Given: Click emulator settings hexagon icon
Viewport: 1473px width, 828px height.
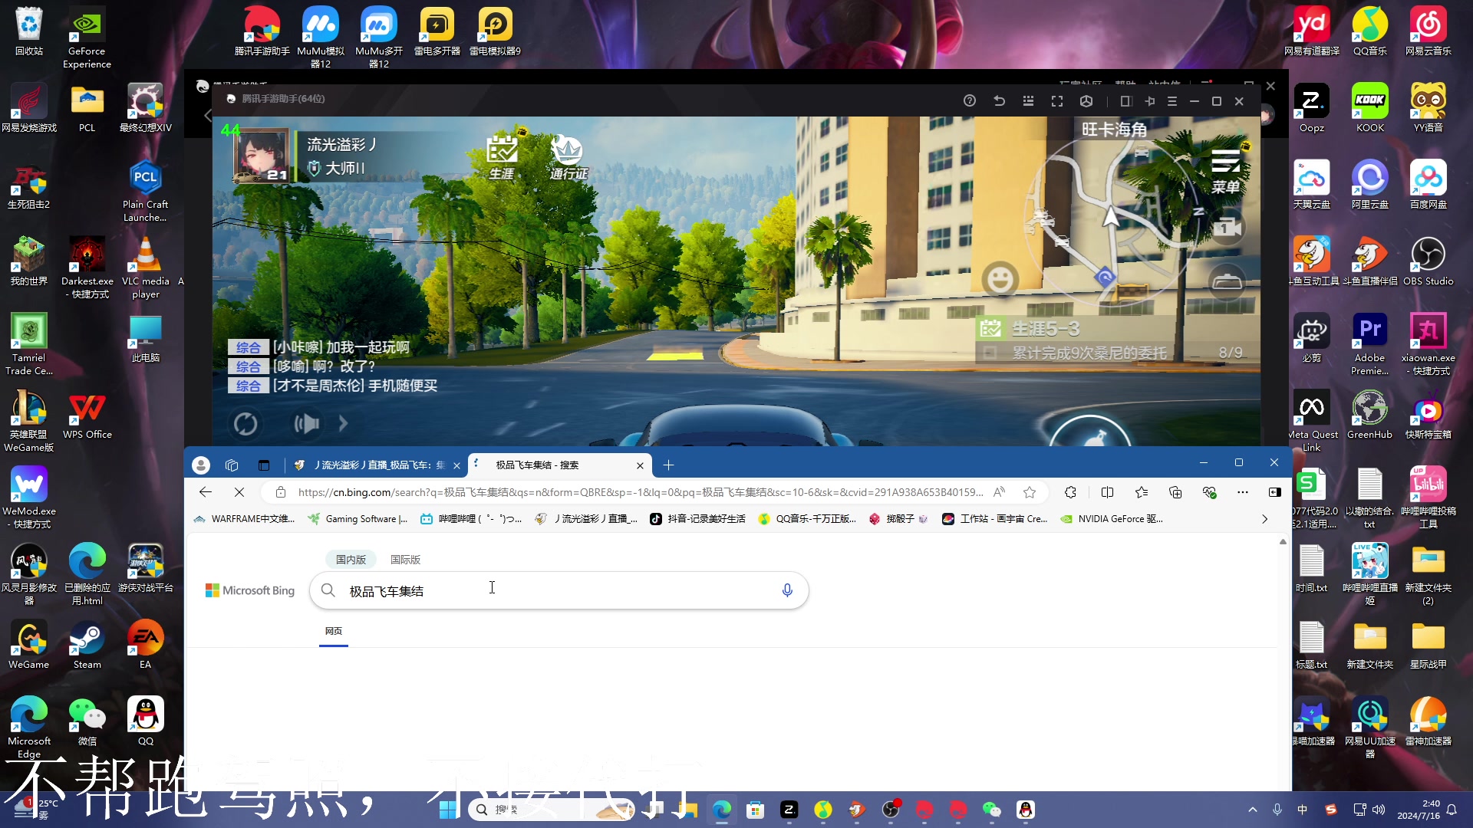Looking at the screenshot, I should pyautogui.click(x=1086, y=100).
